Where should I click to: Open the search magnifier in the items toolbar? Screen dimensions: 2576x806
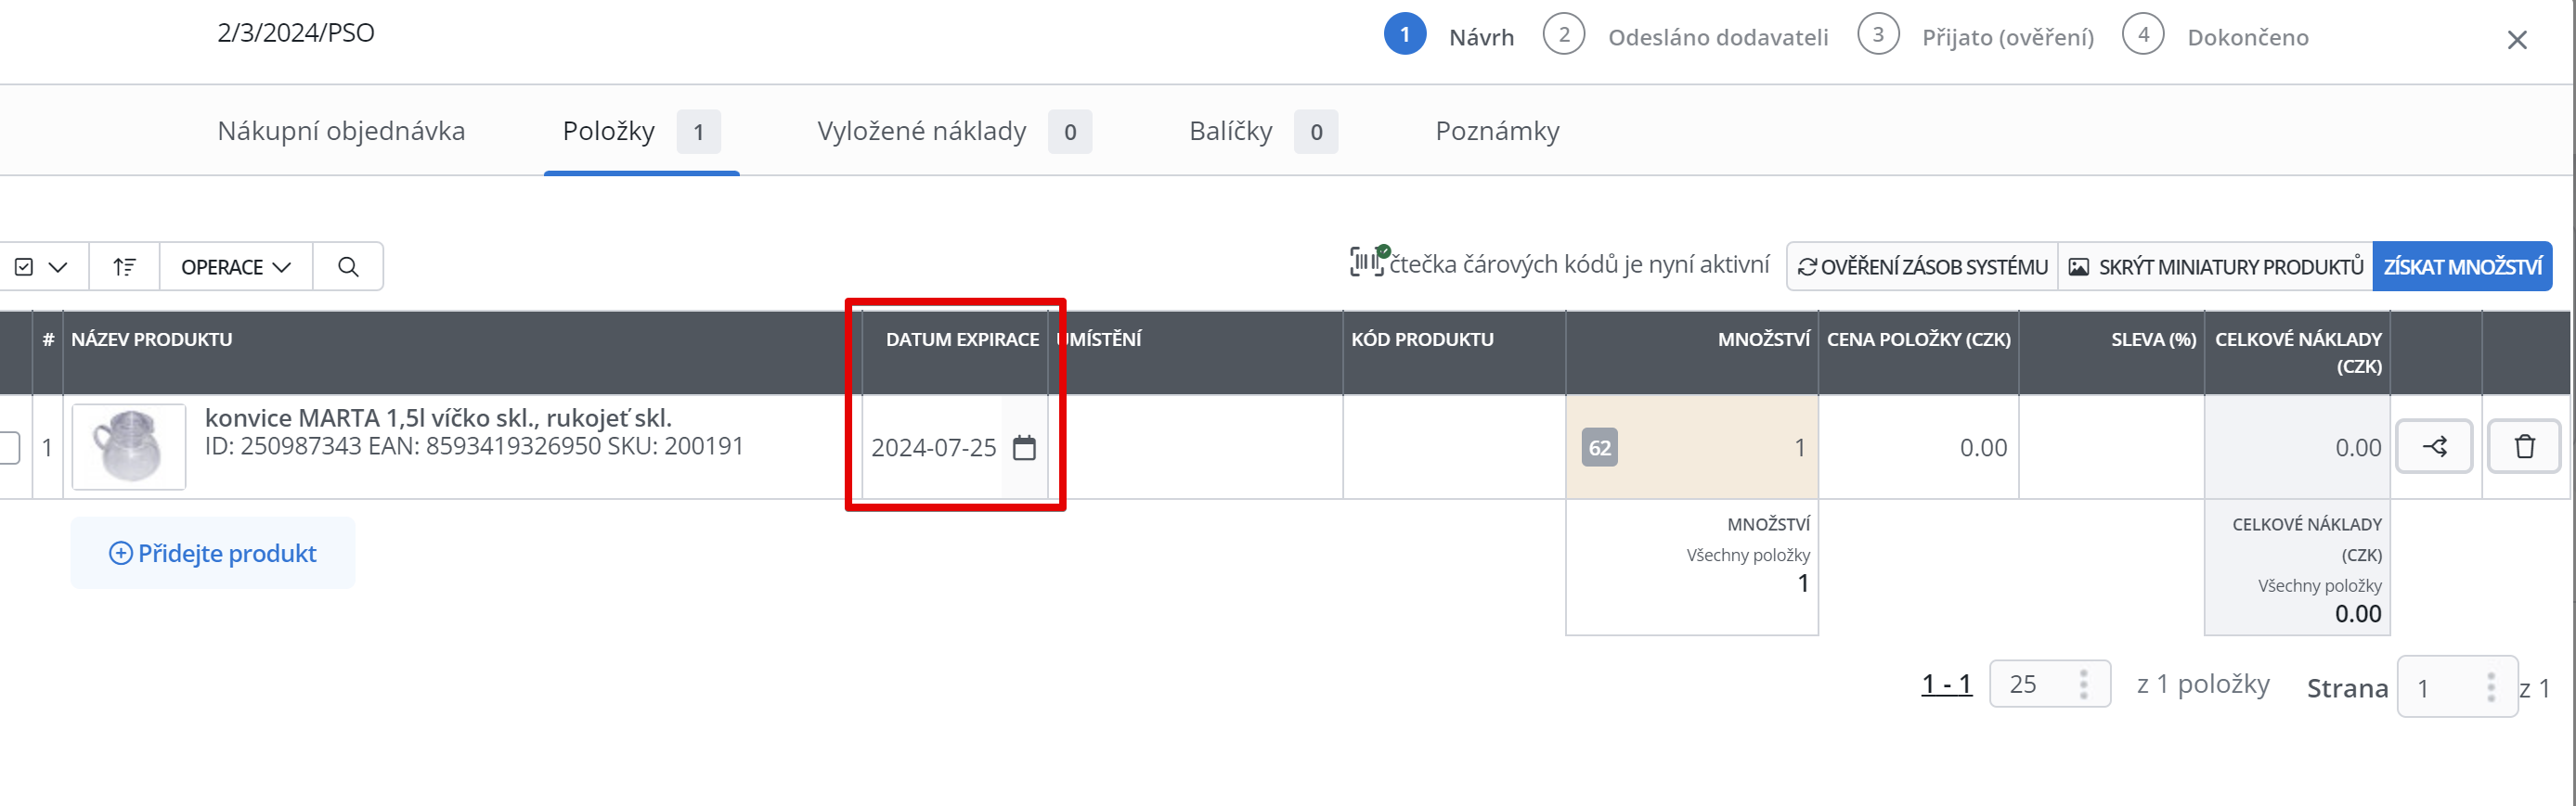(x=348, y=267)
